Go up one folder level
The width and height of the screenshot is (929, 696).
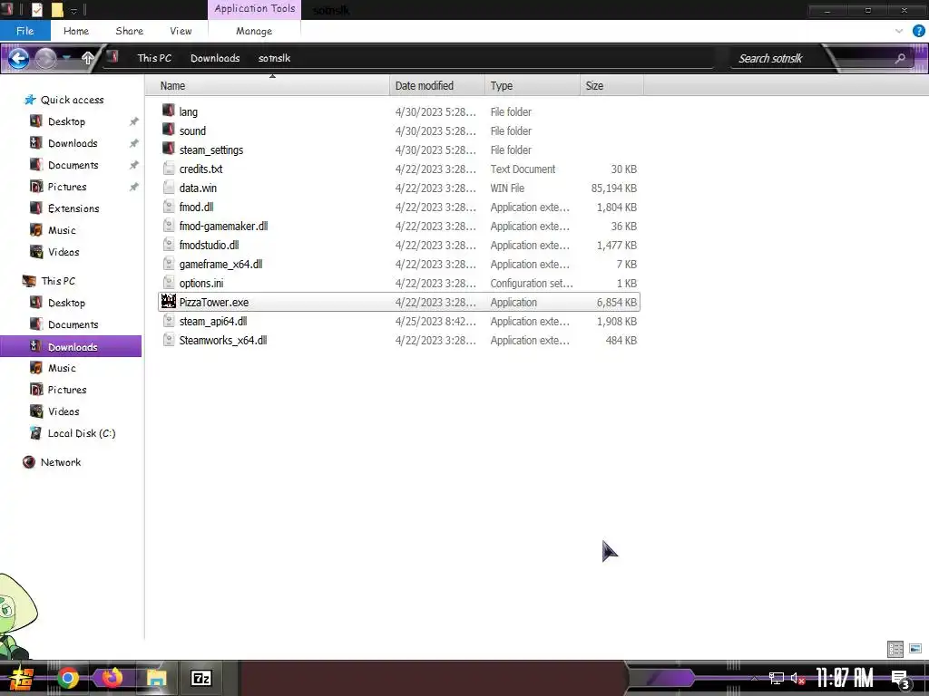pyautogui.click(x=87, y=58)
